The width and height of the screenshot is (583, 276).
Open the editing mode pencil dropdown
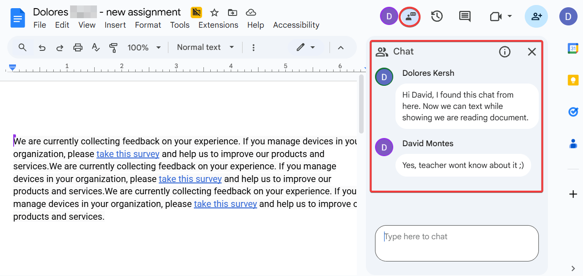pyautogui.click(x=305, y=47)
